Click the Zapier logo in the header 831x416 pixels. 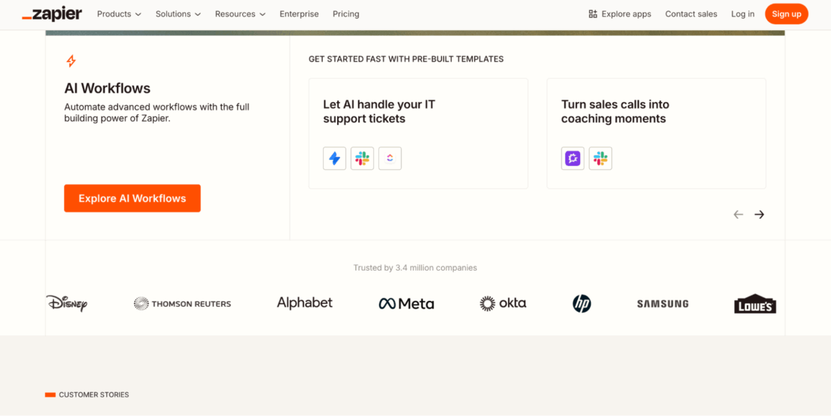coord(52,14)
